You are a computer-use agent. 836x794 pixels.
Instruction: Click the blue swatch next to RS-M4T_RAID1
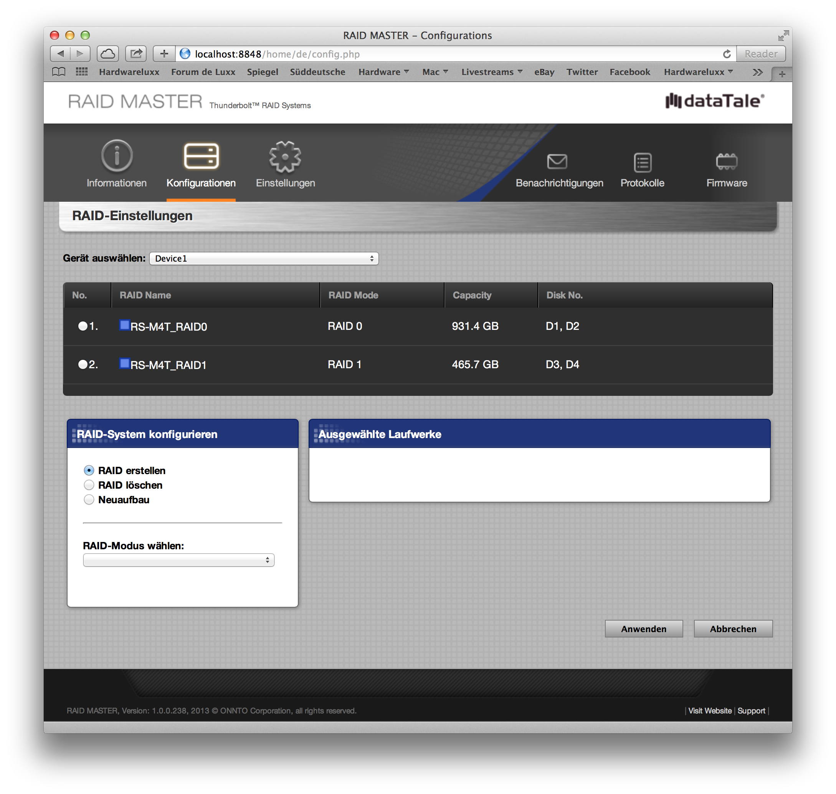point(124,364)
